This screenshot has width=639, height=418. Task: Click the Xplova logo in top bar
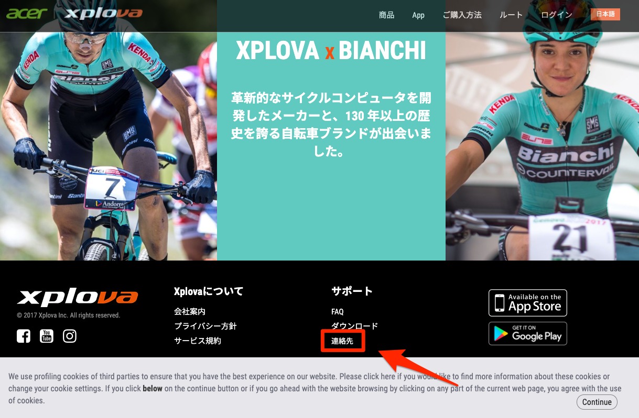pyautogui.click(x=103, y=13)
